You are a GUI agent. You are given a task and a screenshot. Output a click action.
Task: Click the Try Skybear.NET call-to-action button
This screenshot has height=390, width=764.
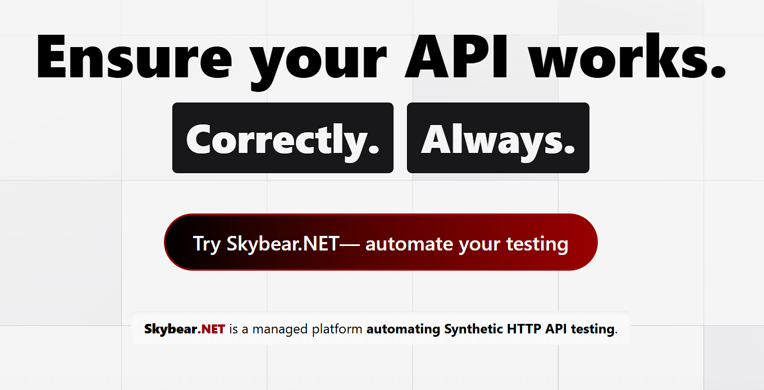[381, 242]
